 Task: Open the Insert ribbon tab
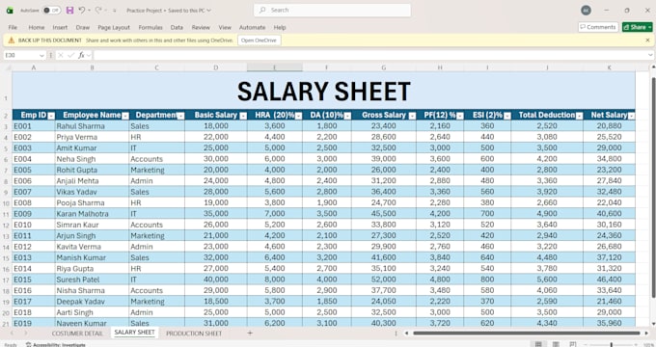[x=60, y=27]
